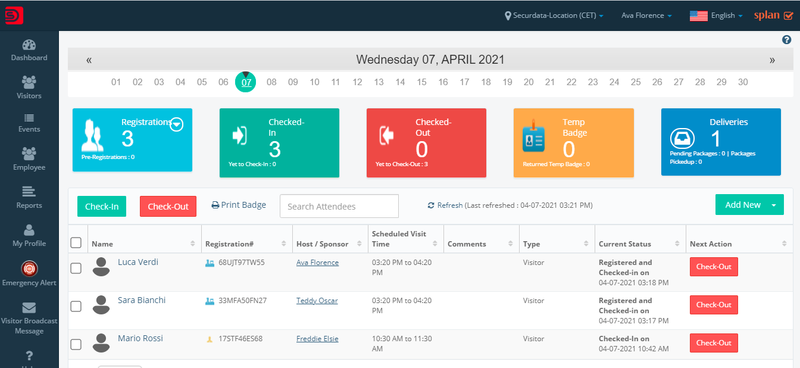Open the Dashboard sidebar icon
Screen dimensions: 800x368
29,45
